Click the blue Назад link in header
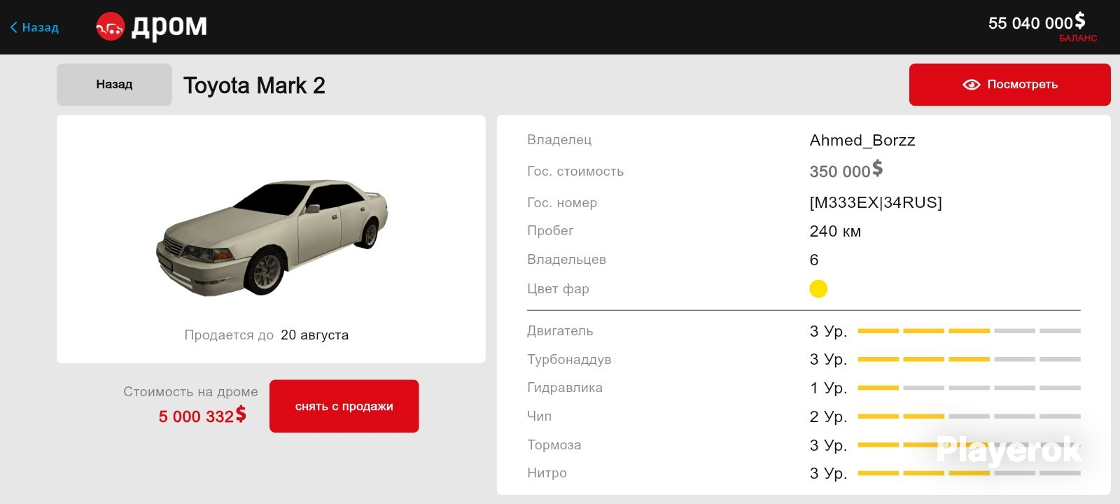Viewport: 1120px width, 504px height. tap(34, 27)
